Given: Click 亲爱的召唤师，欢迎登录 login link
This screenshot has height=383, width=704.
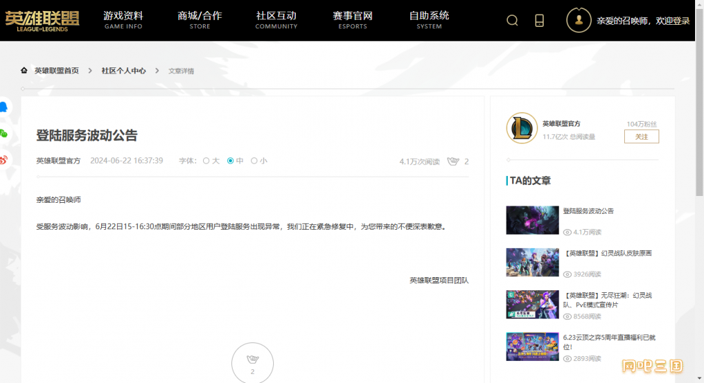Looking at the screenshot, I should [x=643, y=21].
